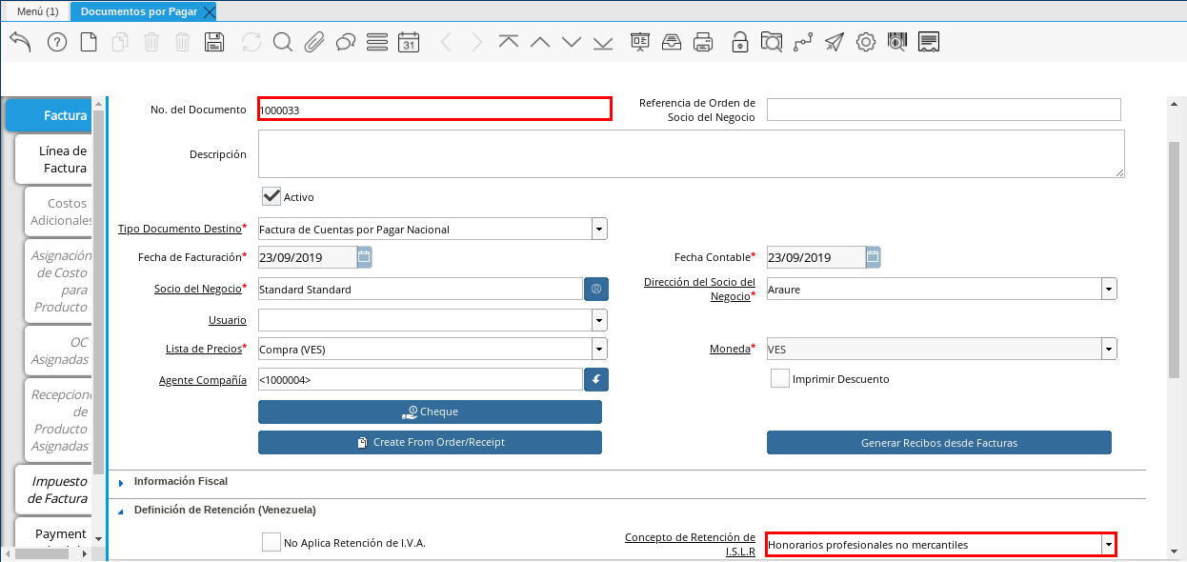Click the side tabs scroll down arrow

(x=98, y=539)
